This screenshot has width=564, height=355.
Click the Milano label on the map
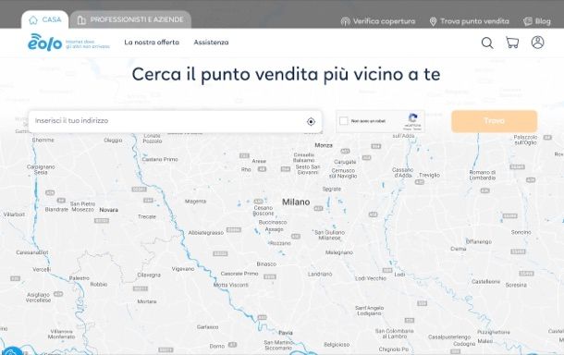coord(296,202)
